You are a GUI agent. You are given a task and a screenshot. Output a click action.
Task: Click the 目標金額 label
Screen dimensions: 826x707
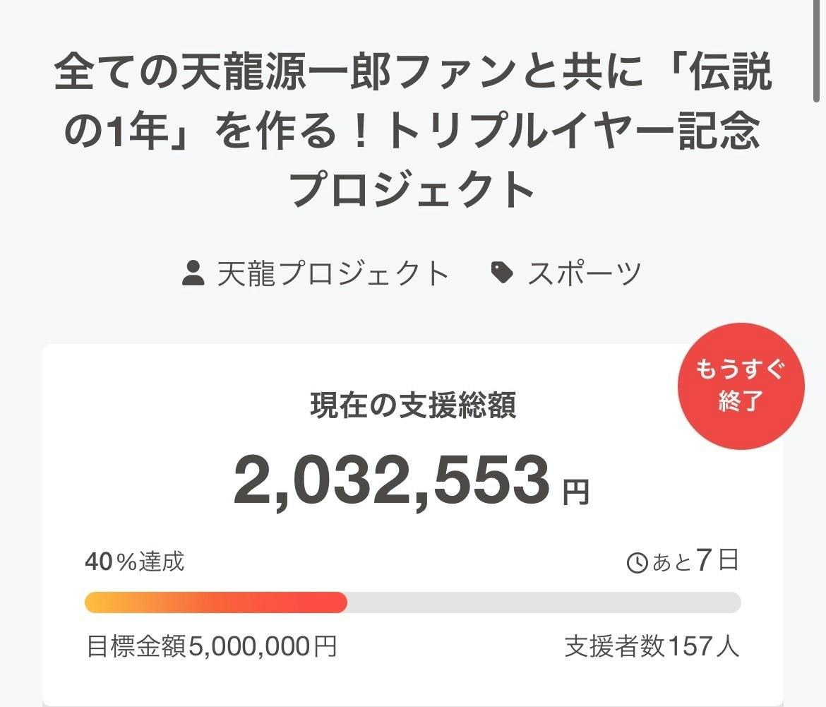[136, 646]
